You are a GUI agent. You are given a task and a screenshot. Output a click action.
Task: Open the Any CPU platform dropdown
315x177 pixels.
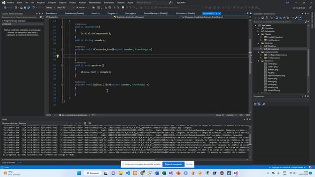coord(65,8)
